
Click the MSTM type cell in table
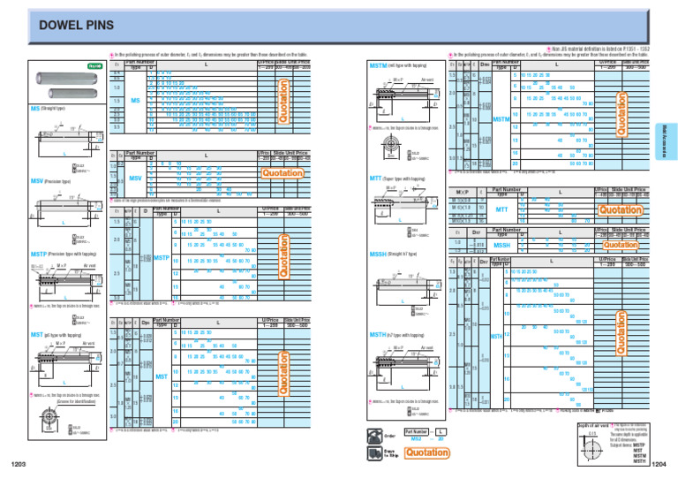501,119
